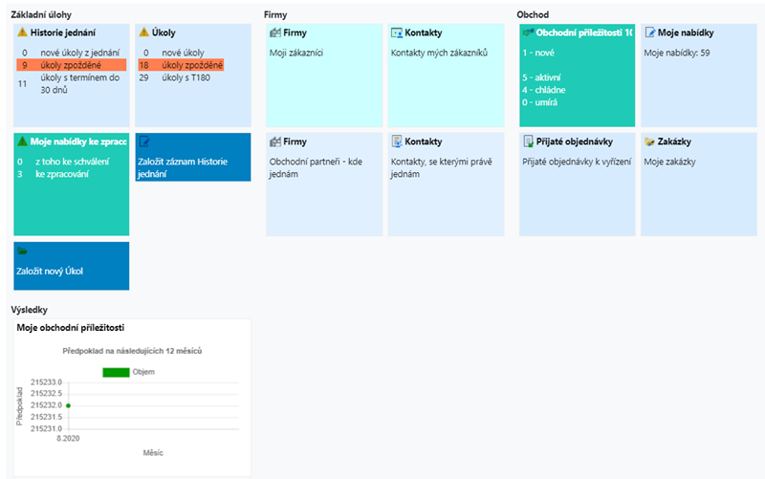Open Kontakty, se kterými právě jednám tile
The image size is (765, 479).
[x=446, y=185]
